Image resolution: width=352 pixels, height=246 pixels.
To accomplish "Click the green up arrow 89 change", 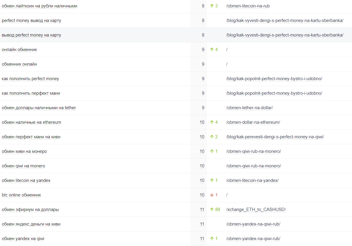I will point(215,210).
